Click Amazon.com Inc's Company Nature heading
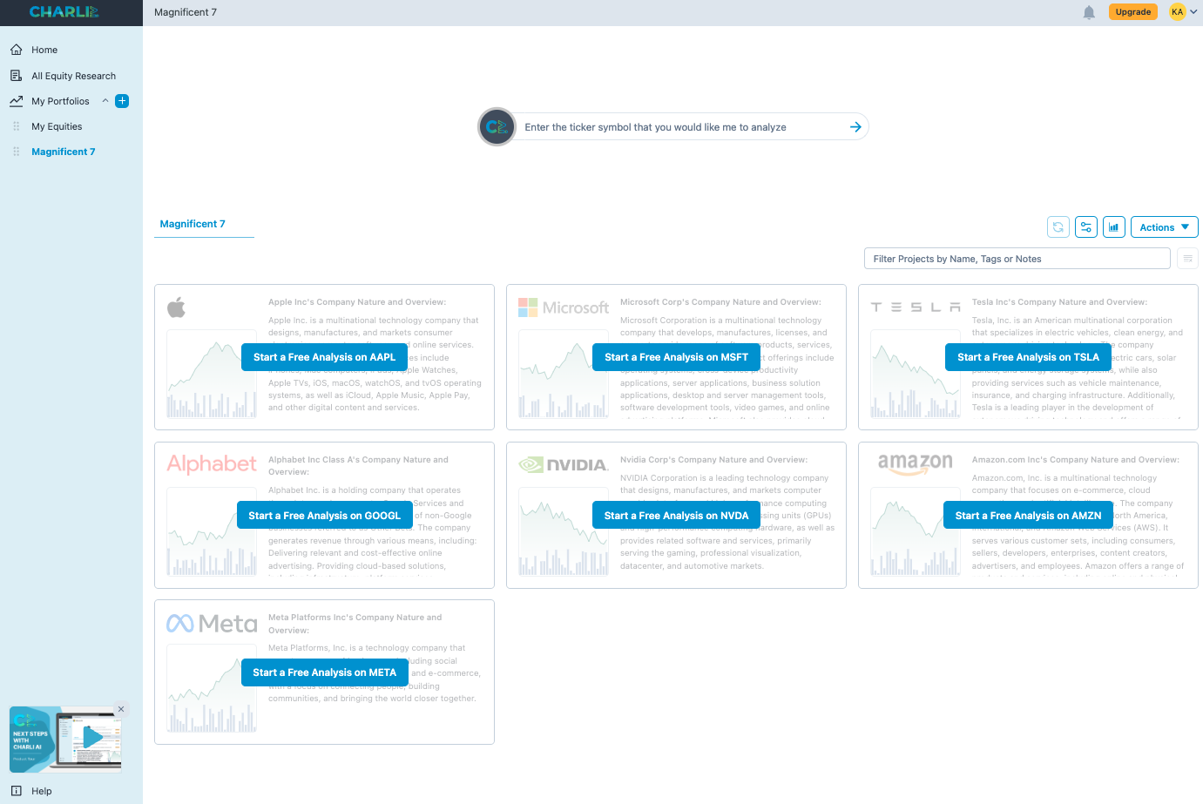Viewport: 1203px width, 804px height. pos(1076,460)
